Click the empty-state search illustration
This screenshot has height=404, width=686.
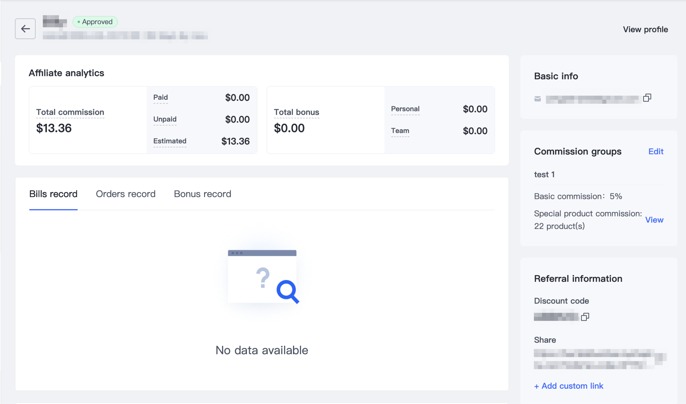tap(263, 276)
